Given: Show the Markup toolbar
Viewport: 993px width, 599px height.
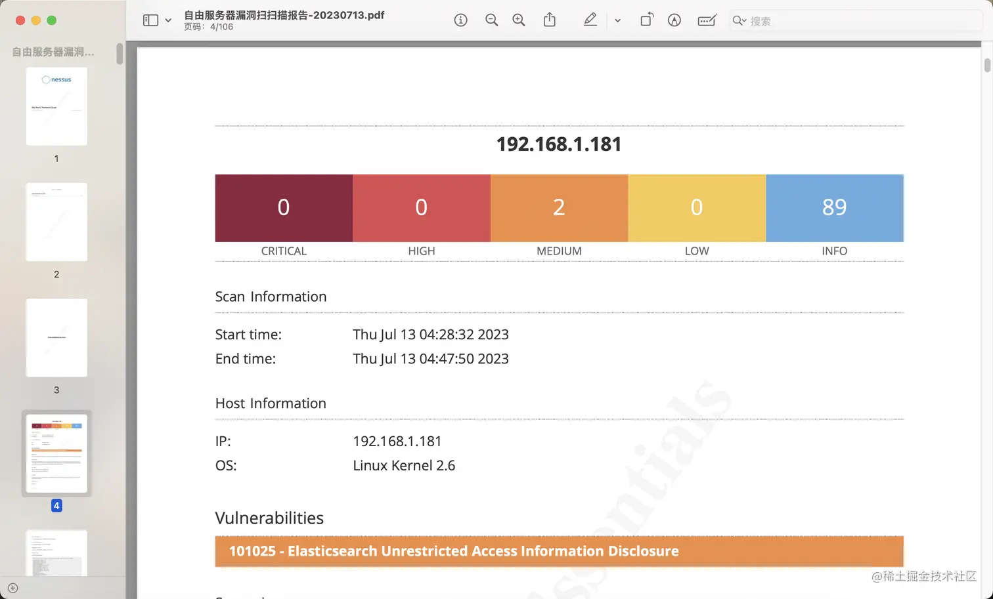Looking at the screenshot, I should (674, 20).
